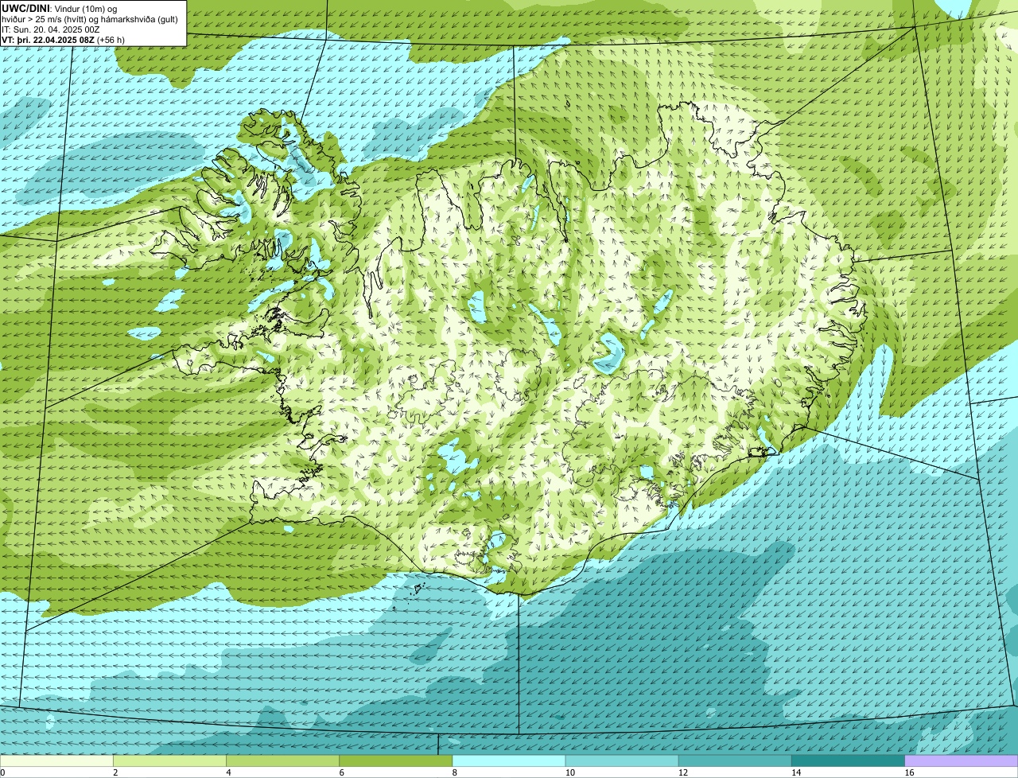1018x778 pixels.
Task: Click the '12' scale label
Action: click(x=682, y=772)
